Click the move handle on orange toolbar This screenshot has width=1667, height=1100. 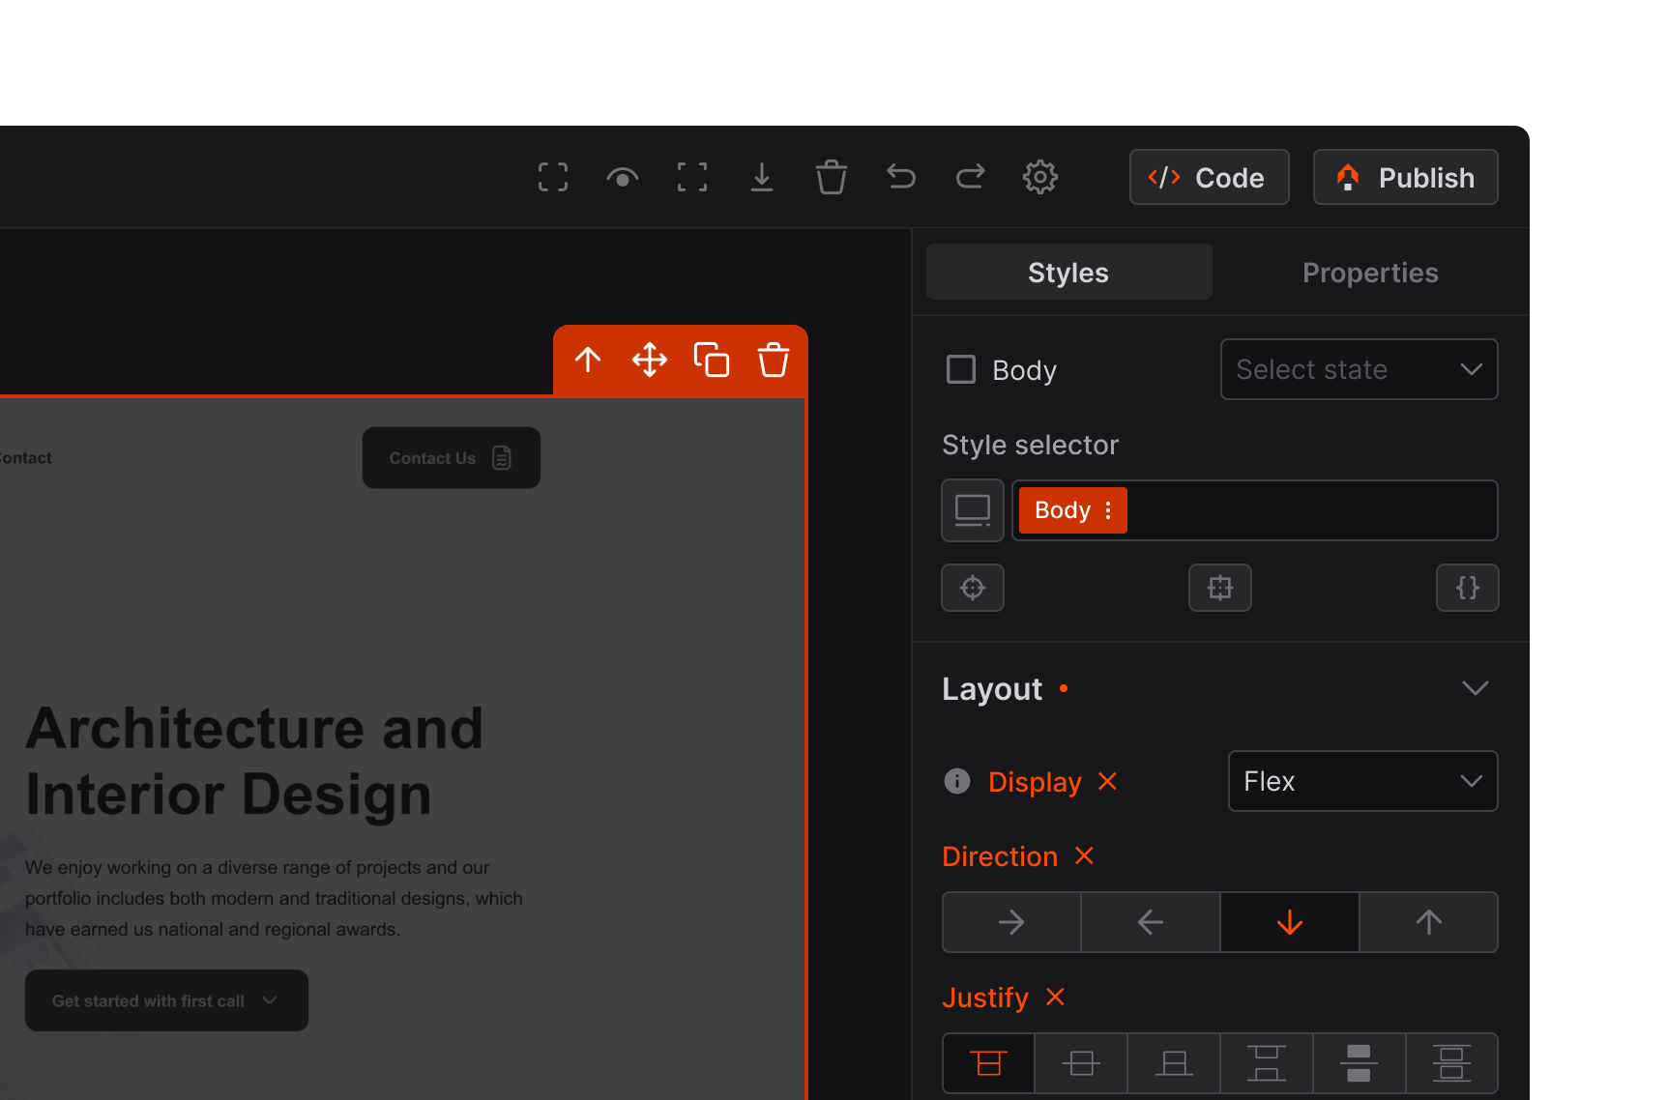pyautogui.click(x=650, y=361)
